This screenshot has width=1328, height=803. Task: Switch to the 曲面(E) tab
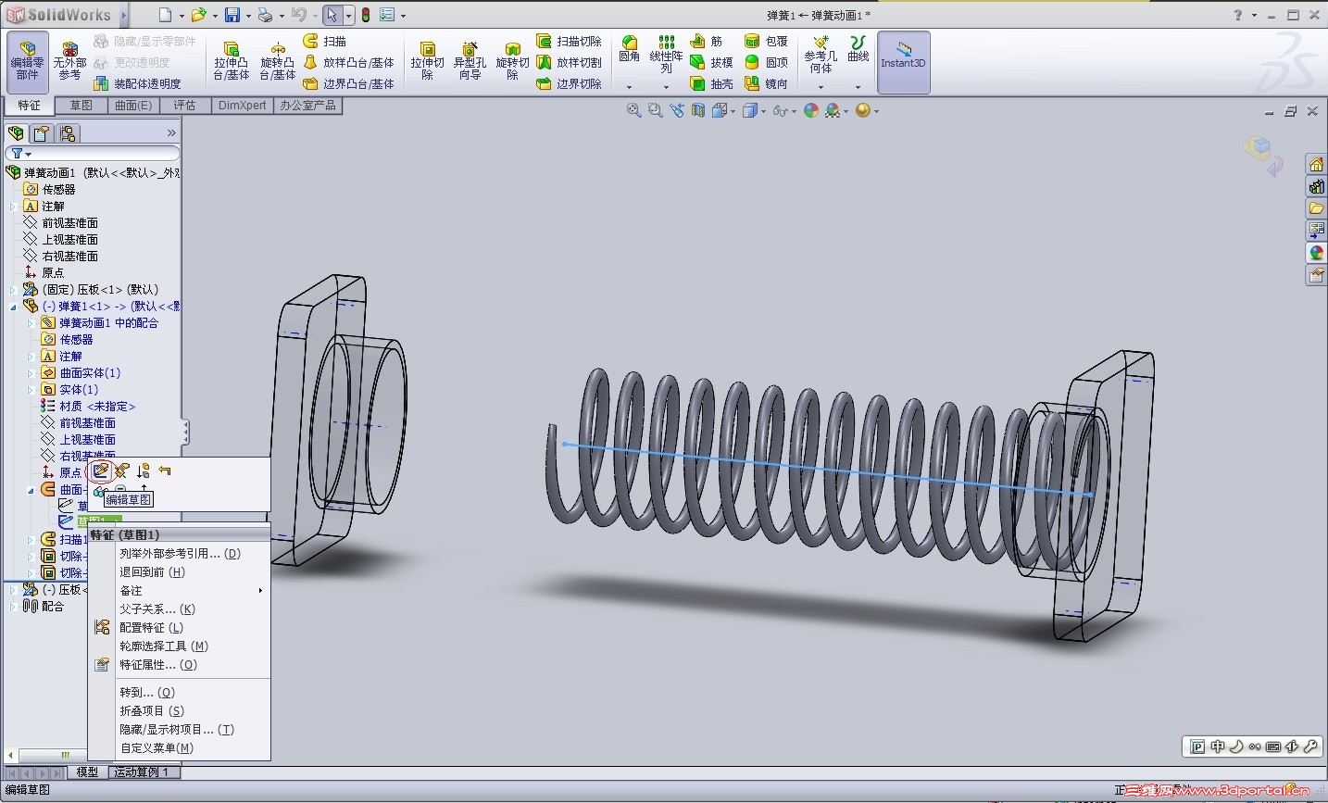click(133, 106)
